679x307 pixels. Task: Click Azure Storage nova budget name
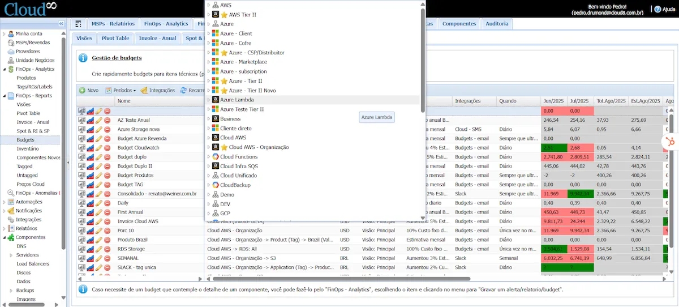(x=139, y=129)
